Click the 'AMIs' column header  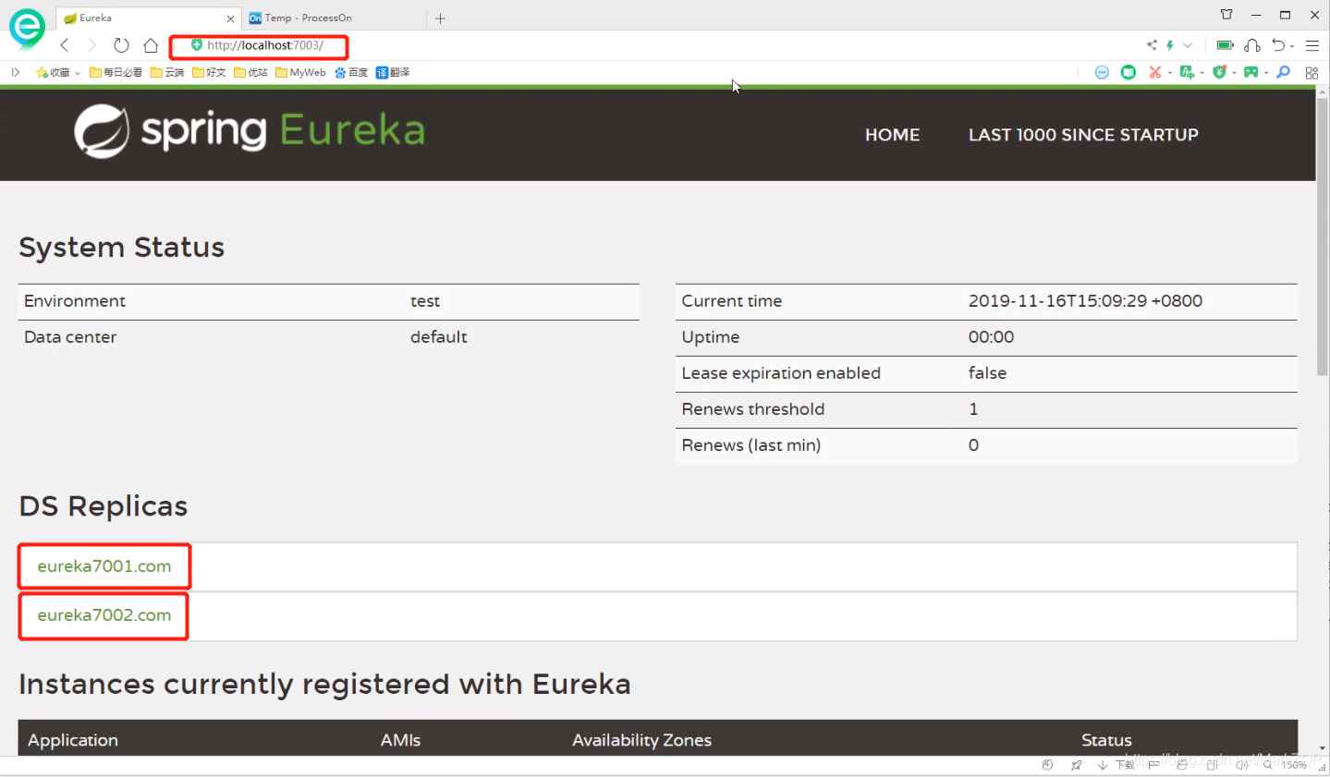coord(400,740)
